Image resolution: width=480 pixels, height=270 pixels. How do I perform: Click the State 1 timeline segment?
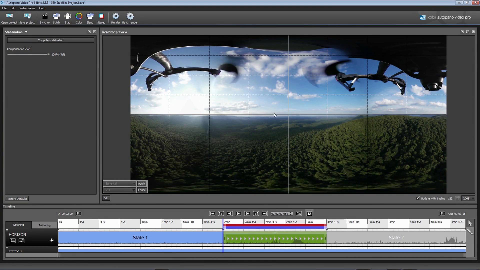coord(140,237)
